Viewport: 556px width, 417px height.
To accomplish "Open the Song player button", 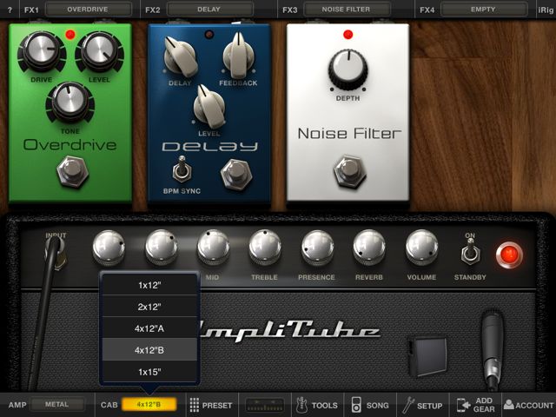I will coord(370,405).
